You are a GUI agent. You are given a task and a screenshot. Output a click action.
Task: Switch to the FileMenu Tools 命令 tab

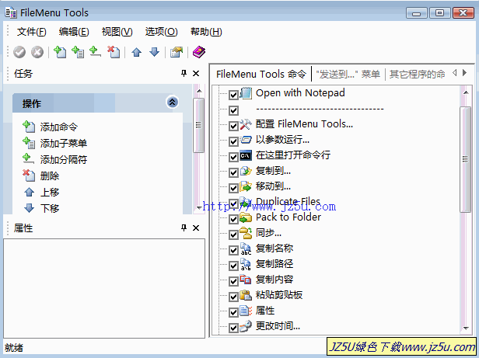(261, 75)
